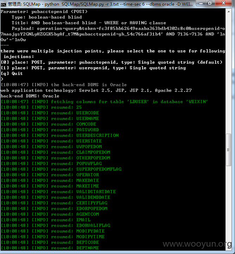The width and height of the screenshot is (235, 254).
Task: Click the 'resumed: EDORPOPEDOM' line
Action: 54,209
